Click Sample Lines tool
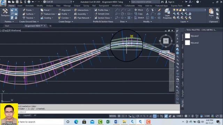223x125 pixels. pyautogui.click(x=104, y=14)
